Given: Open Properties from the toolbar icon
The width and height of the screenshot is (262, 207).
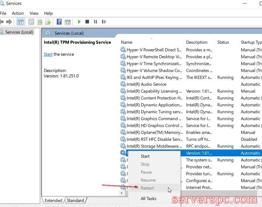Looking at the screenshot, I should [x=31, y=22].
